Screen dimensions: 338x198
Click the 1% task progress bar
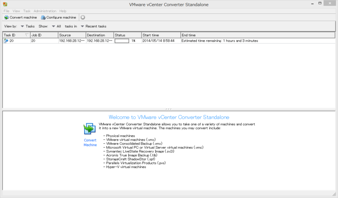[x=122, y=41]
